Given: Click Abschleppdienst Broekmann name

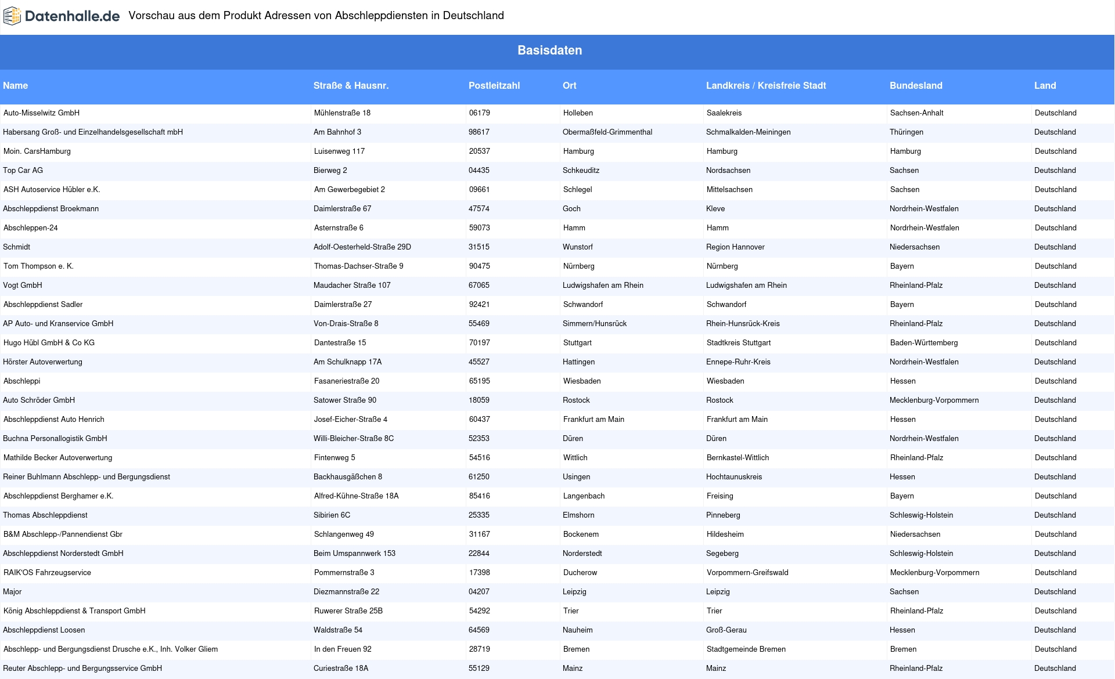Looking at the screenshot, I should click(51, 209).
